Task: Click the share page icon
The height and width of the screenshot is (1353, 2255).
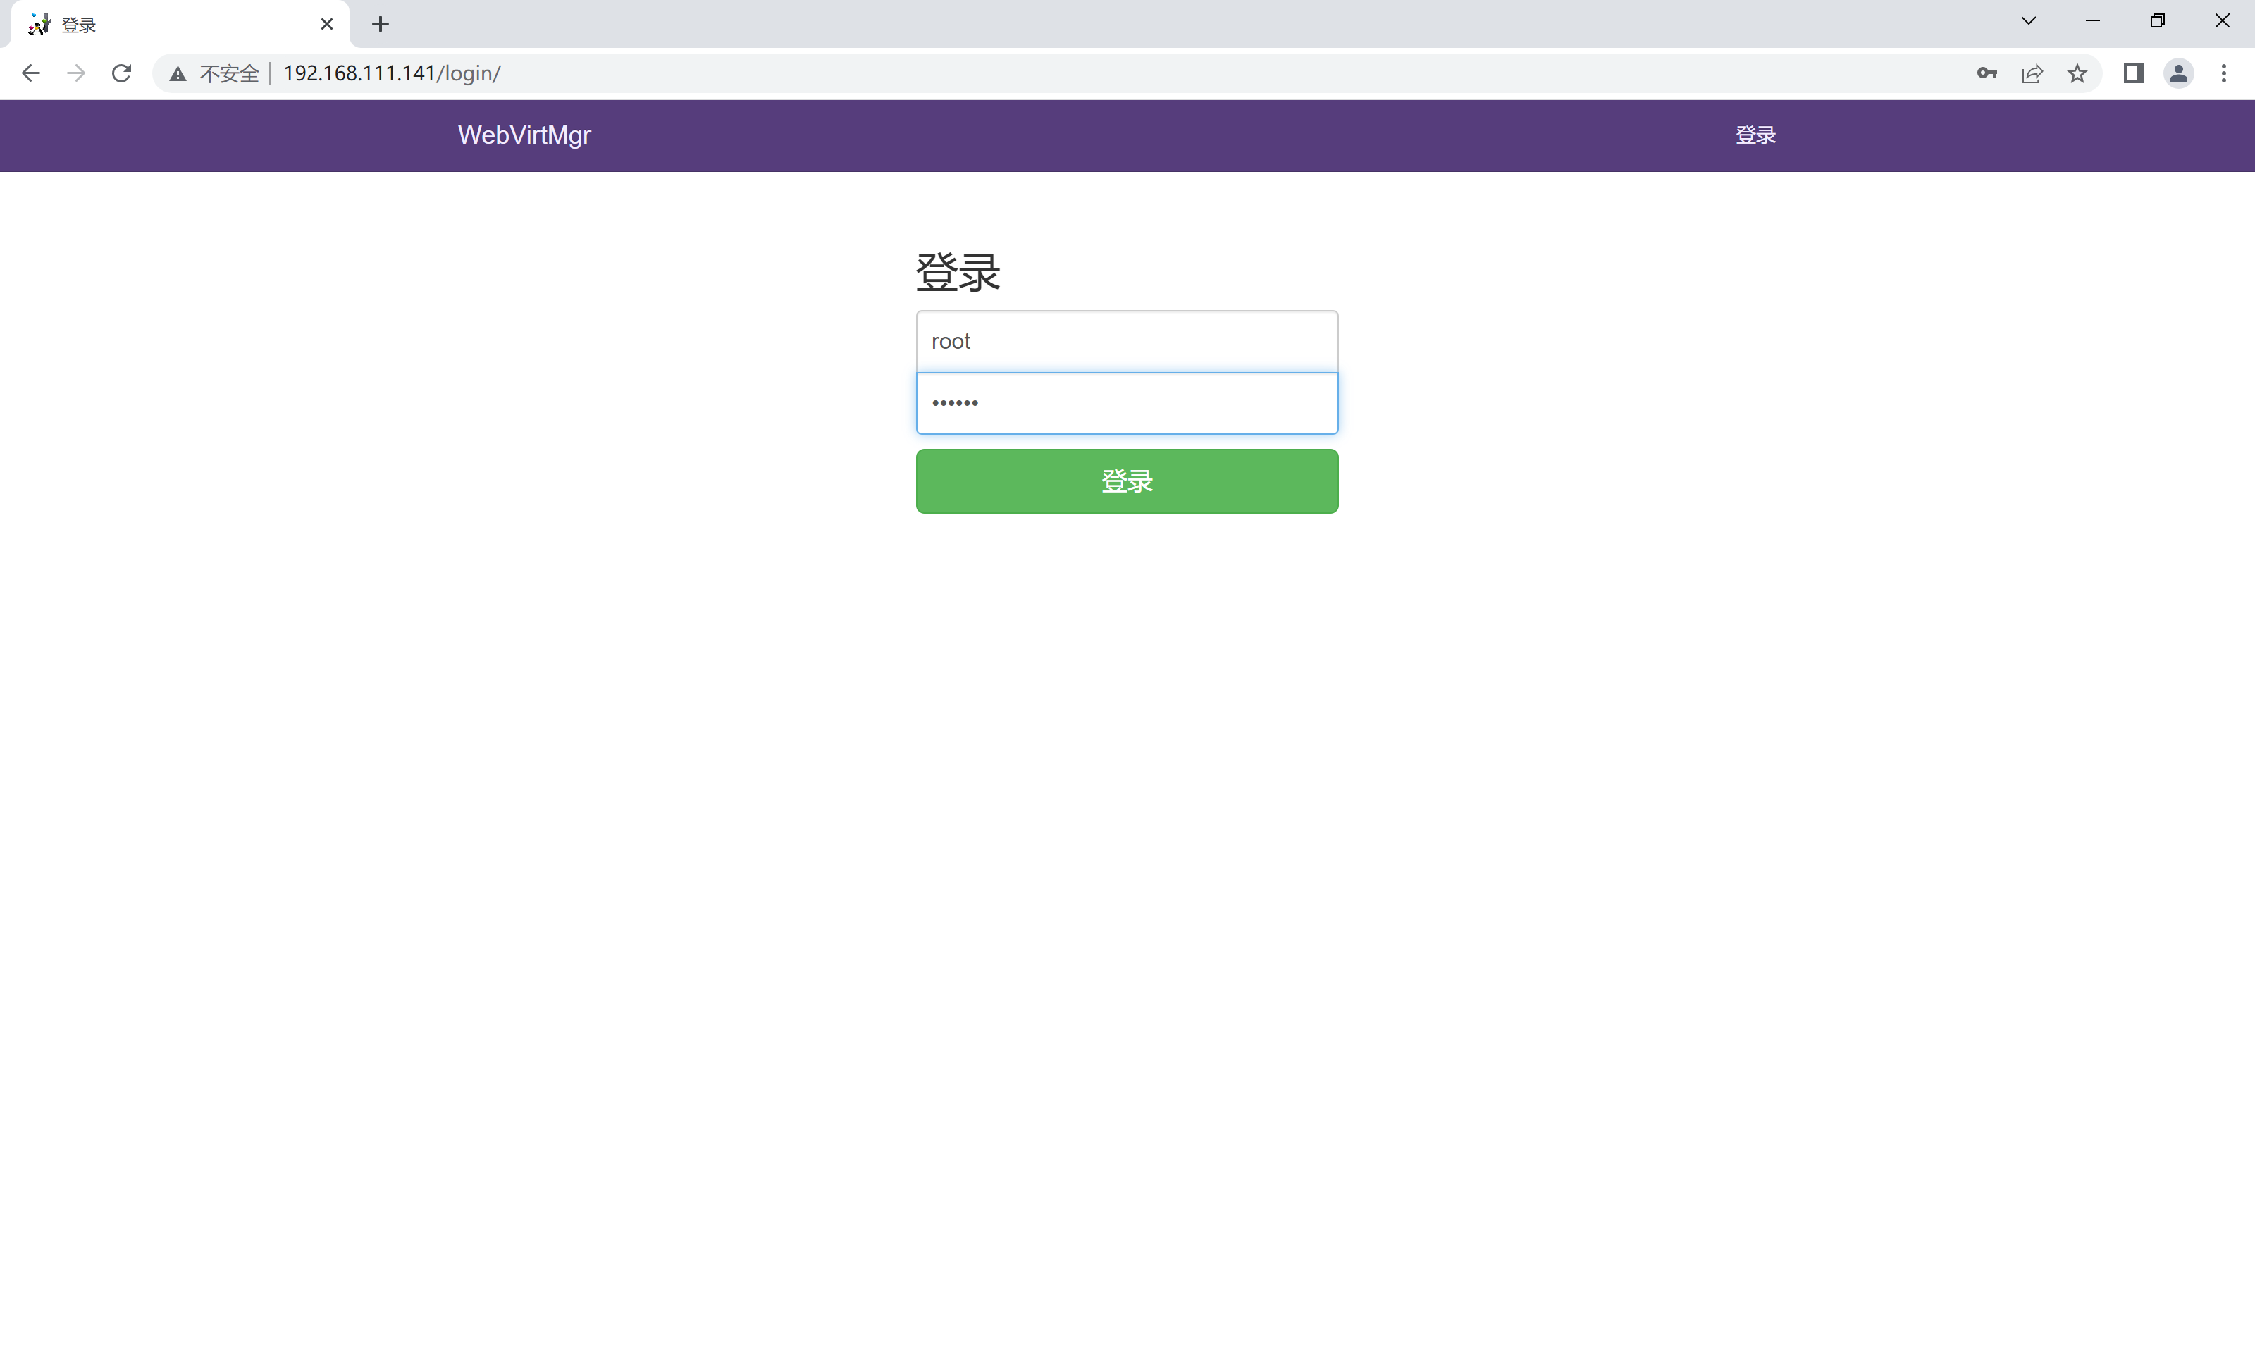Action: point(2032,73)
